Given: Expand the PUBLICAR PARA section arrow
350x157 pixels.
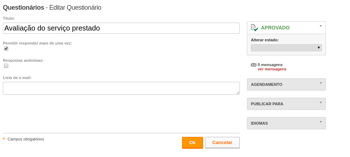Looking at the screenshot, I should pyautogui.click(x=321, y=103).
